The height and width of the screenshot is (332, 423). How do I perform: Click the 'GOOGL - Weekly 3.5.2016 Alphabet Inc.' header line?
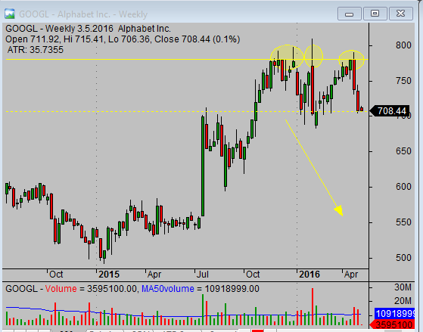(x=88, y=29)
